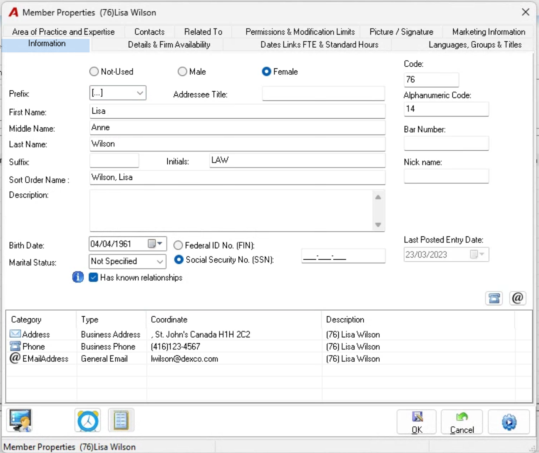This screenshot has height=453, width=539.
Task: Open the notepad list icon
Action: (x=121, y=420)
